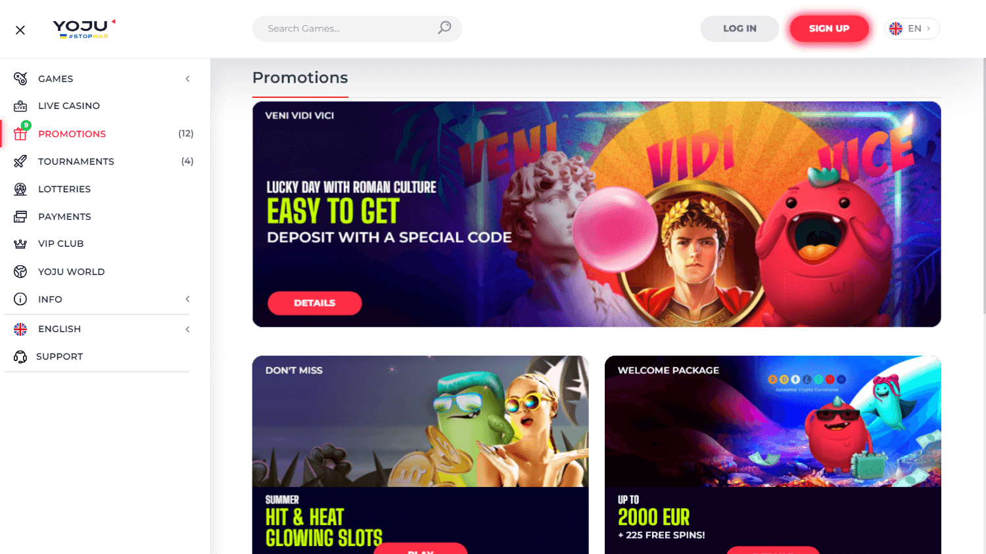
Task: Open Tournaments via the rocket icon
Action: 20,161
